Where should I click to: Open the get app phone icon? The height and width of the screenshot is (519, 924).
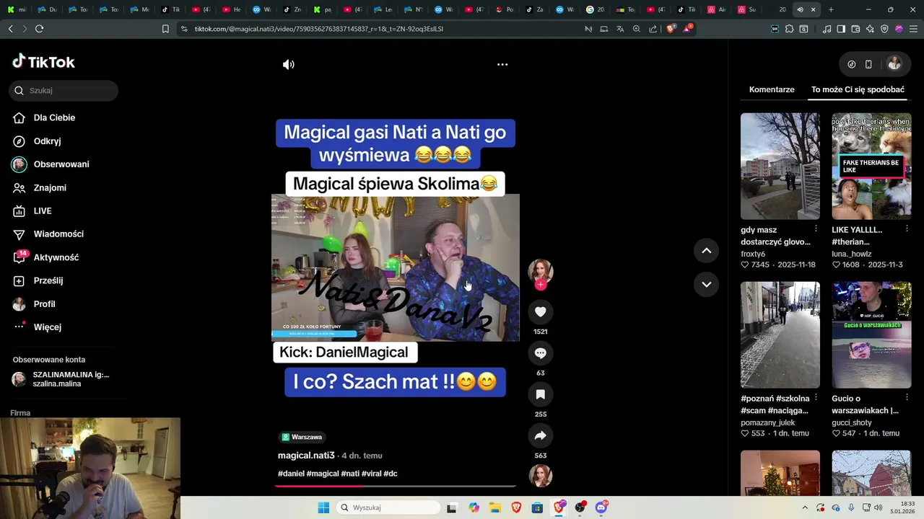(x=868, y=64)
